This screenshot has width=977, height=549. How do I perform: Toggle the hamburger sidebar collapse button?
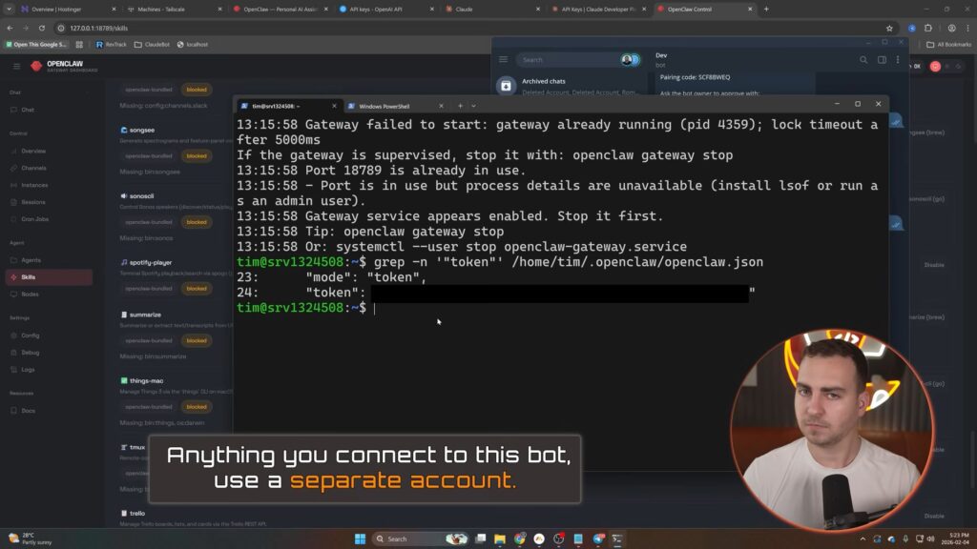[x=16, y=66]
